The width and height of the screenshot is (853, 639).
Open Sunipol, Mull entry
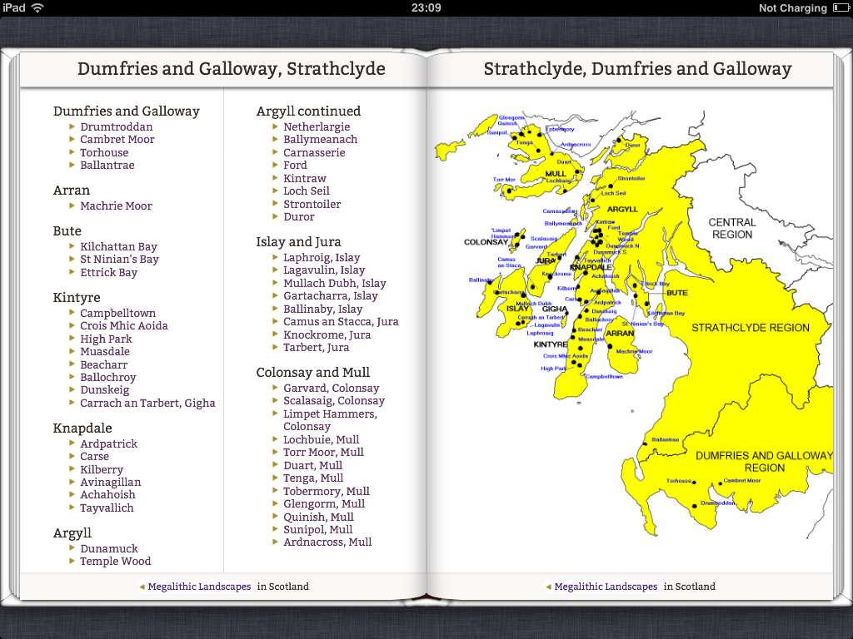(317, 529)
